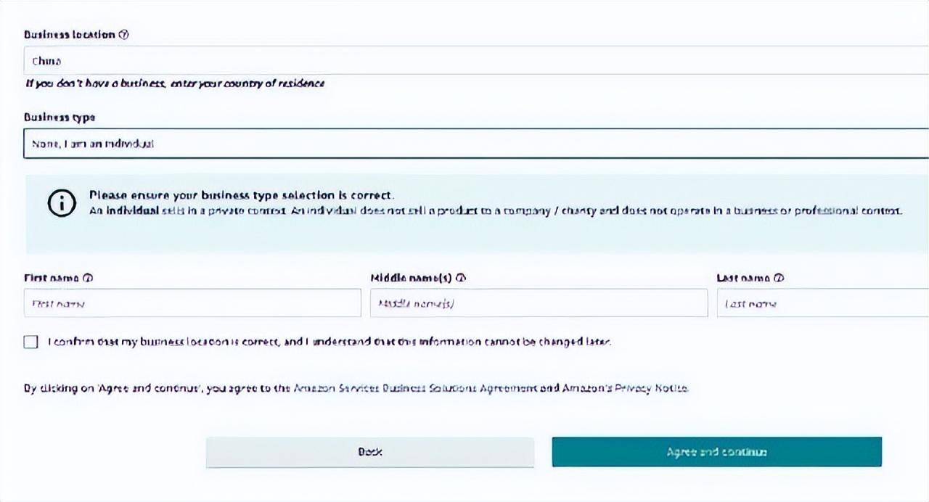Focus the First name input field
Image resolution: width=929 pixels, height=502 pixels.
coord(192,303)
